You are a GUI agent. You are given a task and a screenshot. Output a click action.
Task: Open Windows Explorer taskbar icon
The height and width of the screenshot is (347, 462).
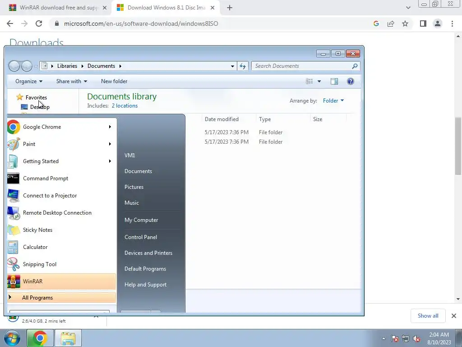tap(68, 338)
